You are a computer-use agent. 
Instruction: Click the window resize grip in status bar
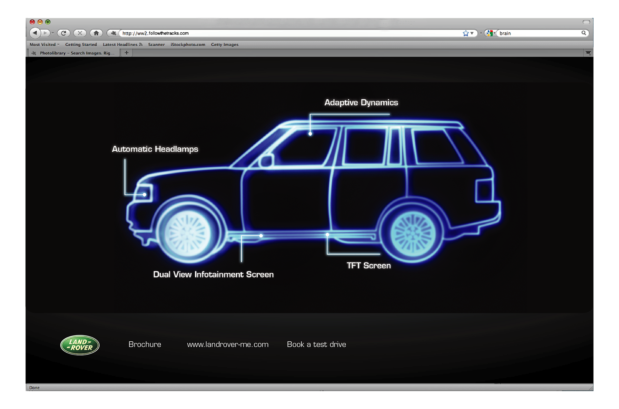591,388
